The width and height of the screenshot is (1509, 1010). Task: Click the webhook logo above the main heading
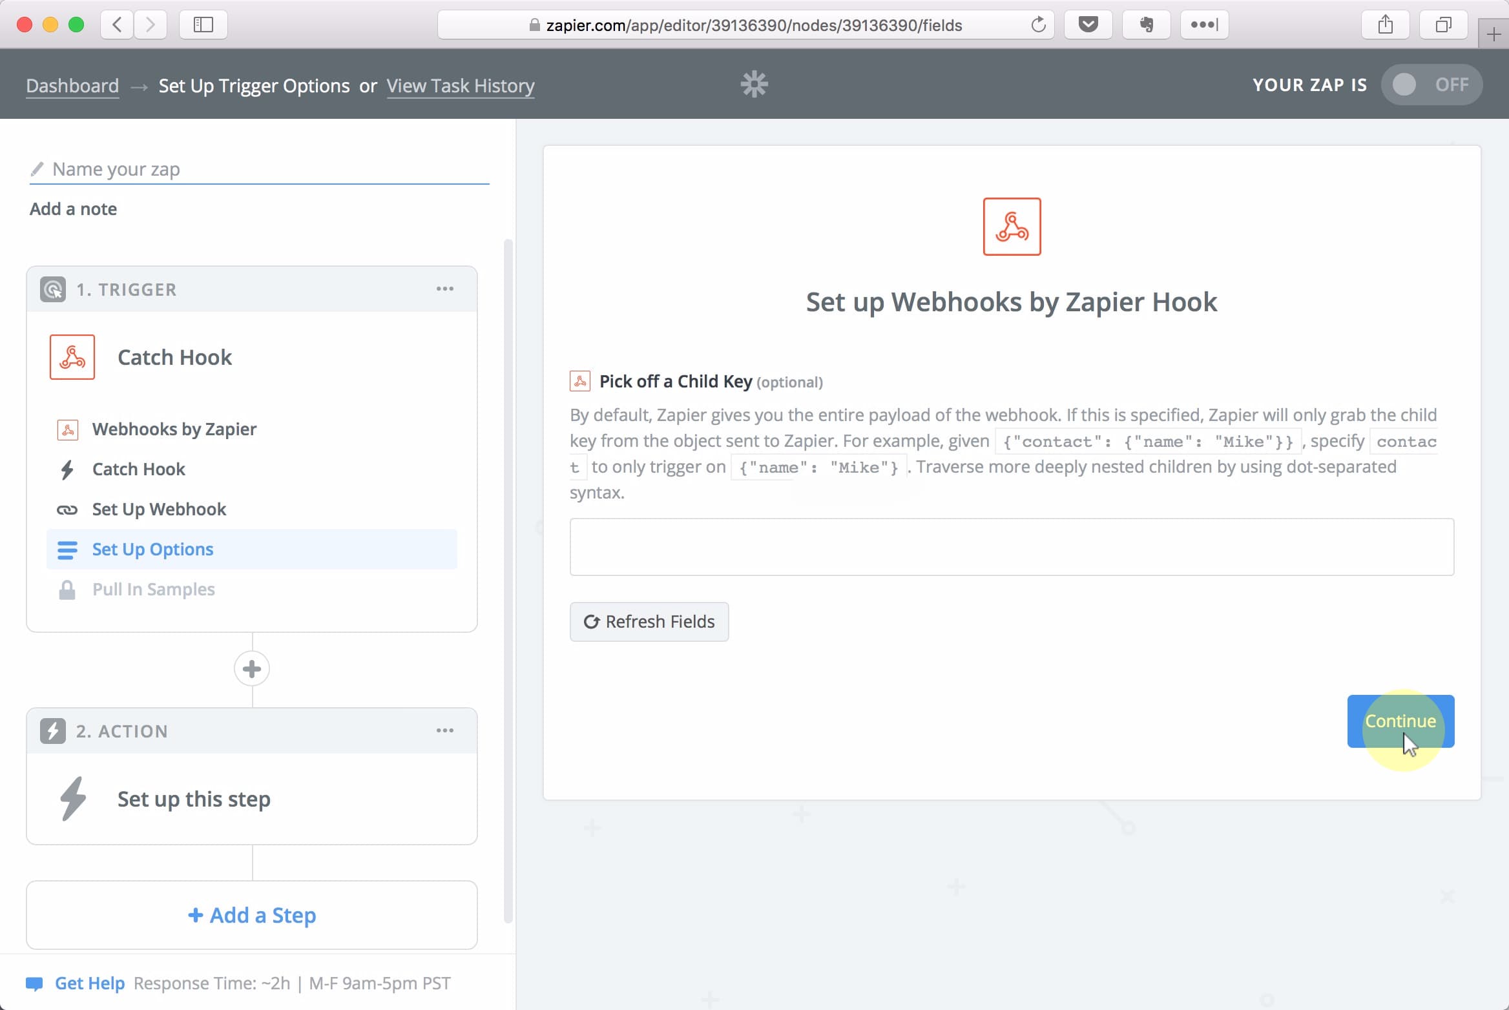[1012, 227]
